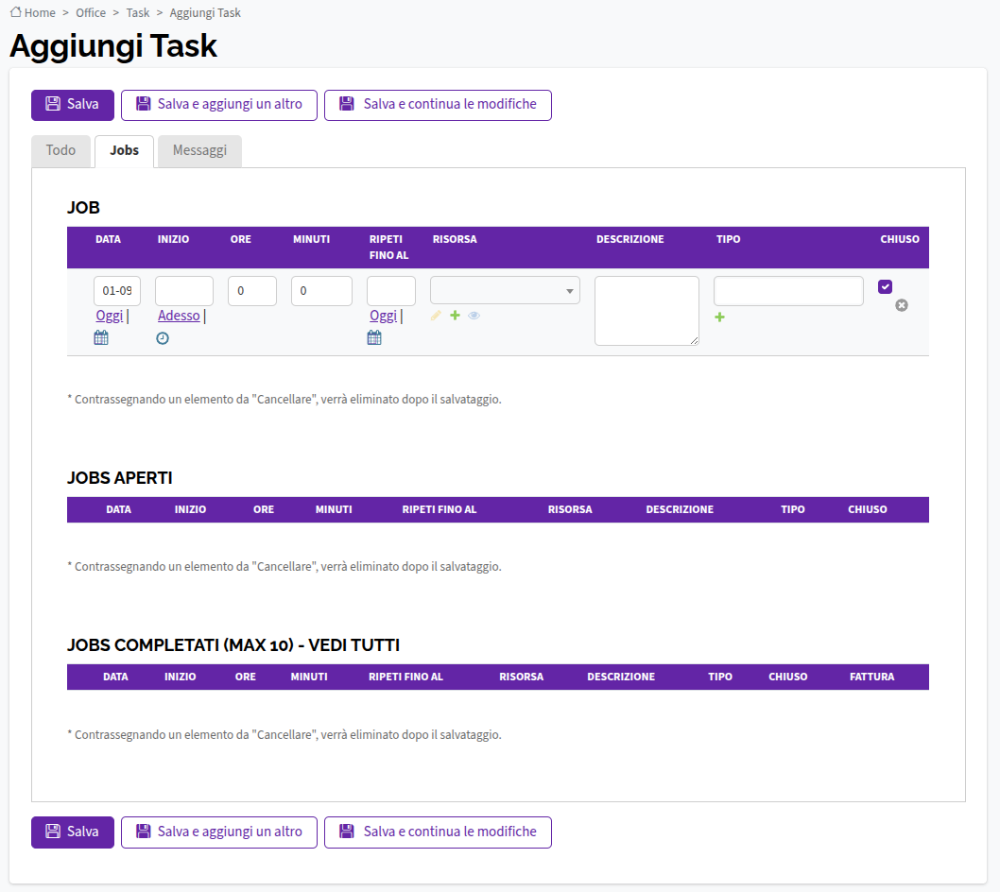The image size is (1000, 892).
Task: Open the clock picker under the Inizio field
Action: [163, 338]
